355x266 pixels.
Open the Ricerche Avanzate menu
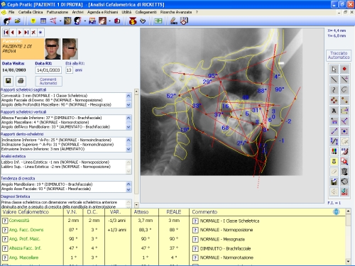(176, 12)
